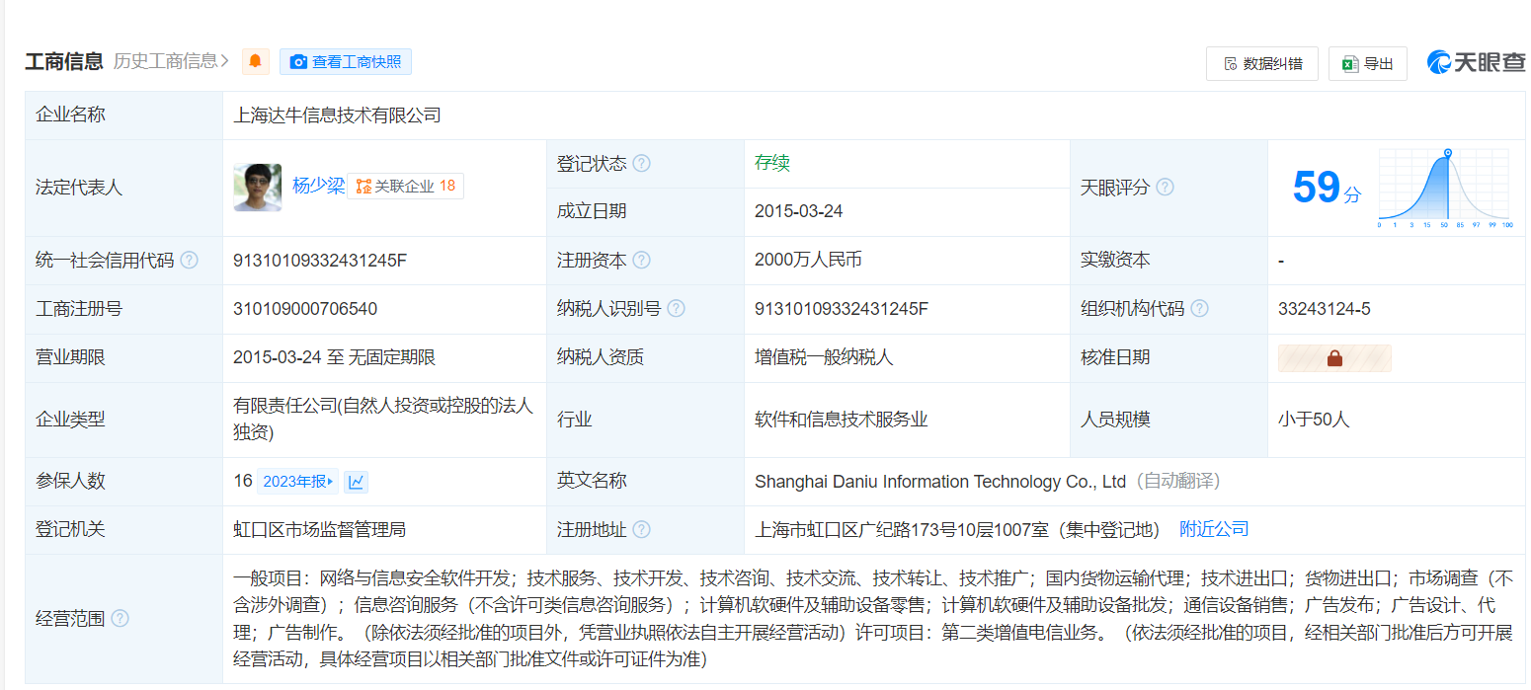The width and height of the screenshot is (1531, 690).
Task: Open legal representative 杨少梁 link
Action: [318, 186]
